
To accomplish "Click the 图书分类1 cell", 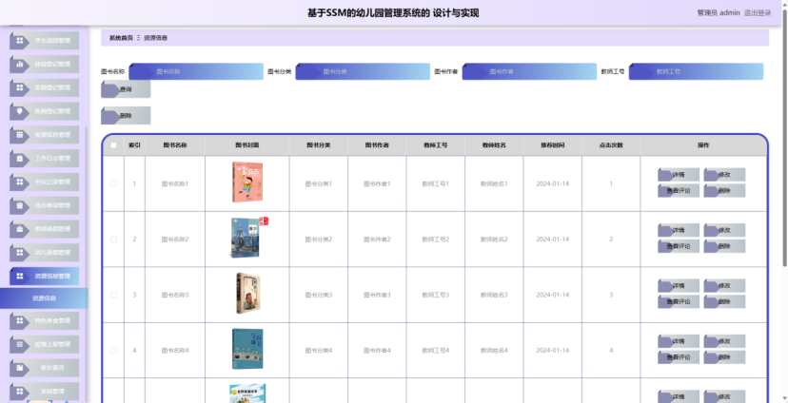I will 319,183.
